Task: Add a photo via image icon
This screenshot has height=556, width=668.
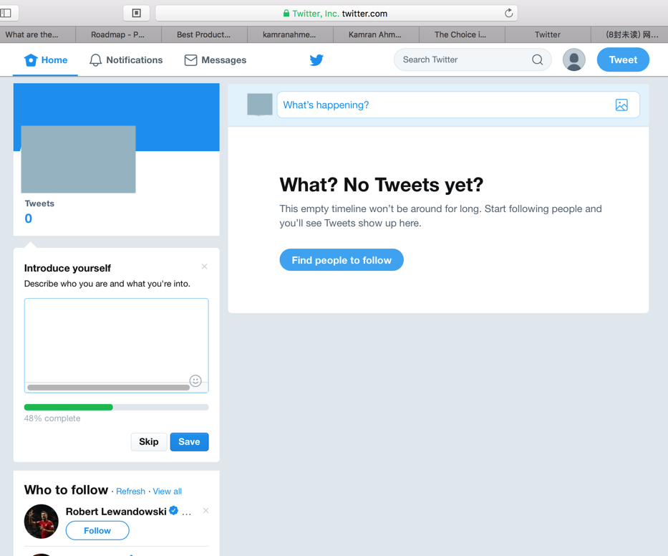Action: pos(621,105)
